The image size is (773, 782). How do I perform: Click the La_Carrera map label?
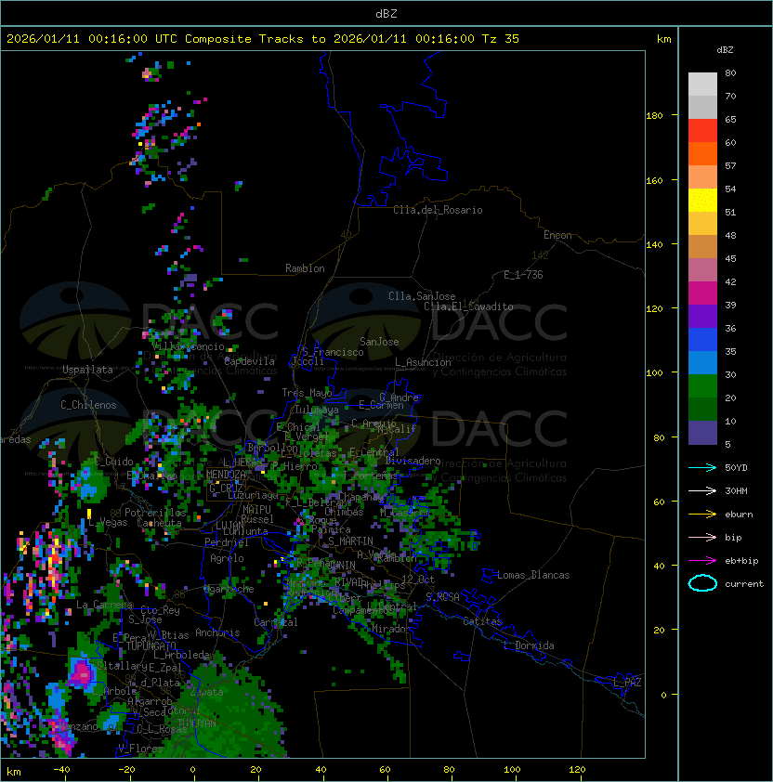[105, 605]
